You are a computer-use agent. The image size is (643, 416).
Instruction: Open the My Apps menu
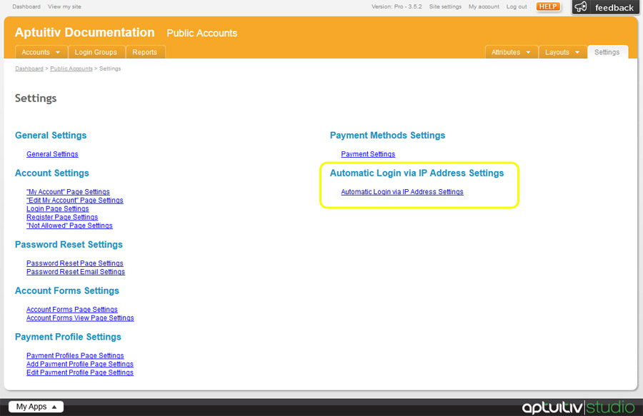[x=36, y=407]
